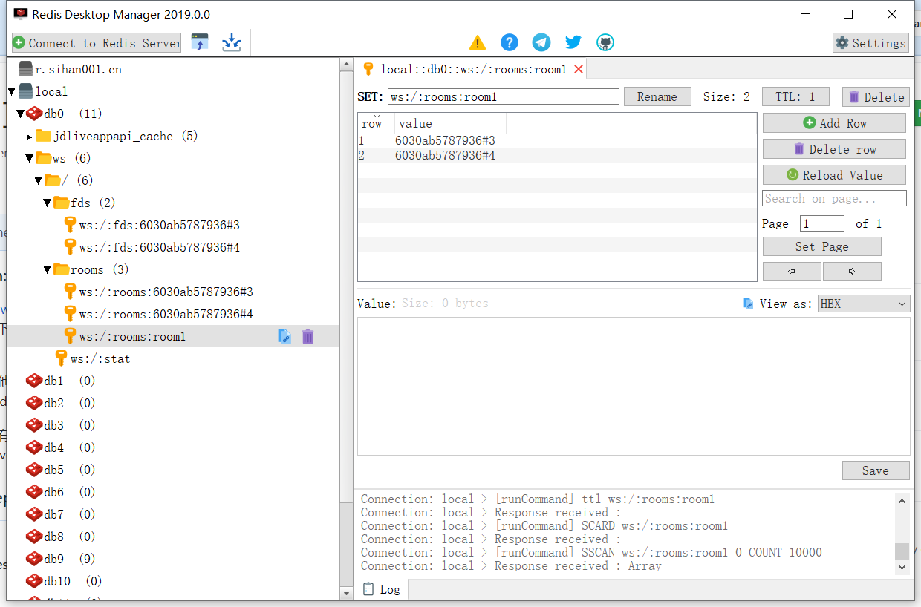Click the local server icon
This screenshot has height=607, width=921.
tap(26, 92)
